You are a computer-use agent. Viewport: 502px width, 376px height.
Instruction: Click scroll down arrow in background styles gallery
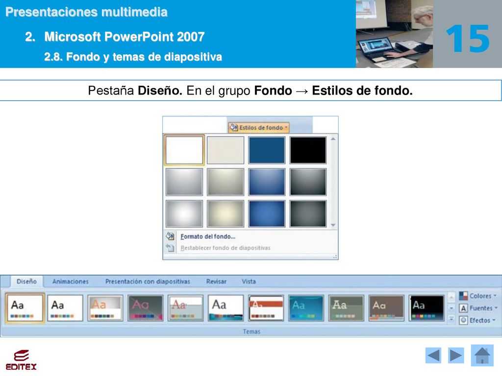333,225
